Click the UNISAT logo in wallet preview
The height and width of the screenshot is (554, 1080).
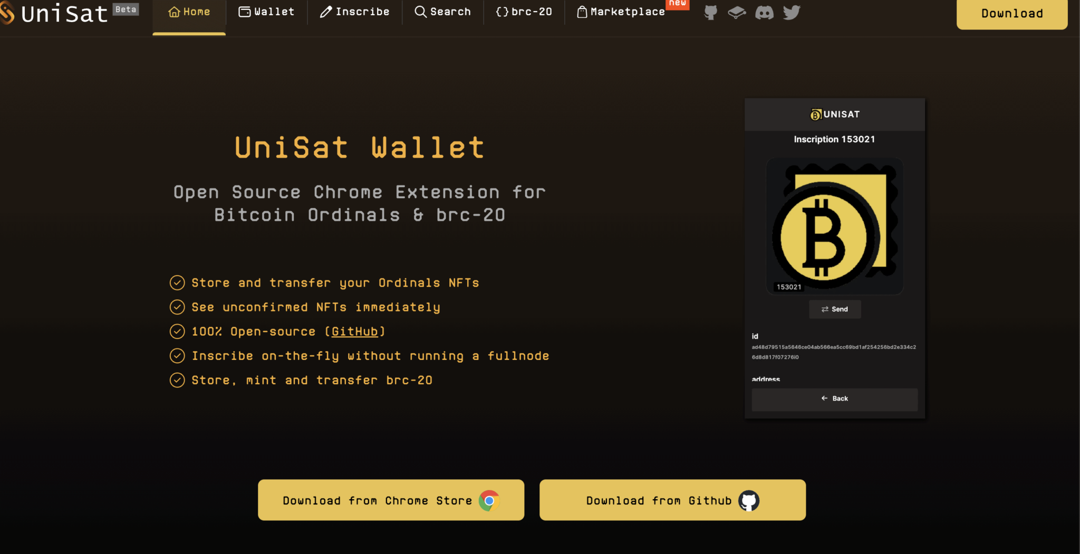835,114
